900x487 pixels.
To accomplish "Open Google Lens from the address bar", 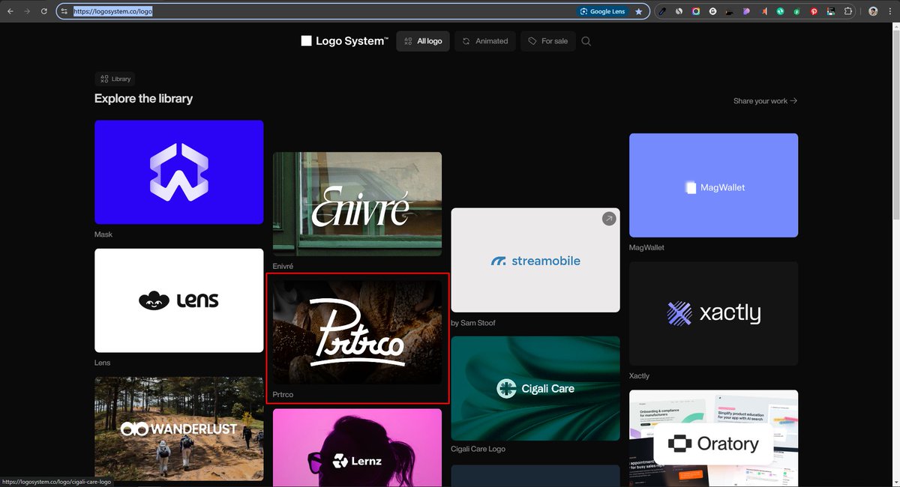I will tap(602, 11).
